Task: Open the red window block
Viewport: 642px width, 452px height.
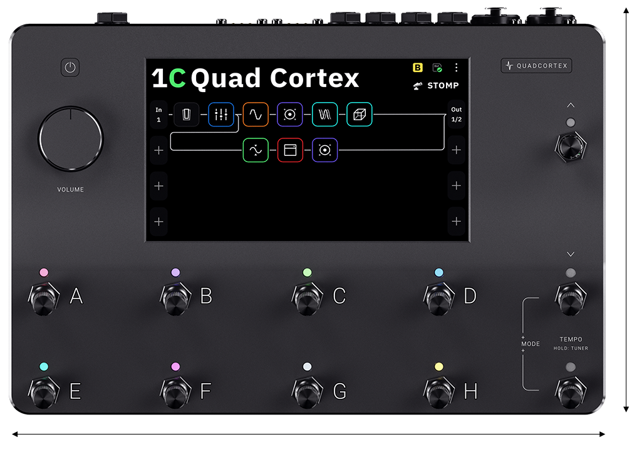Action: [290, 150]
